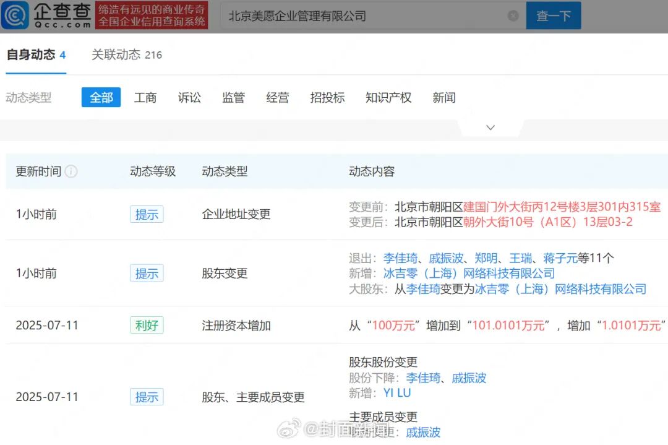668x445 pixels.
Task: Open 冰吉零 company link in 大股东 line
Action: pos(560,289)
